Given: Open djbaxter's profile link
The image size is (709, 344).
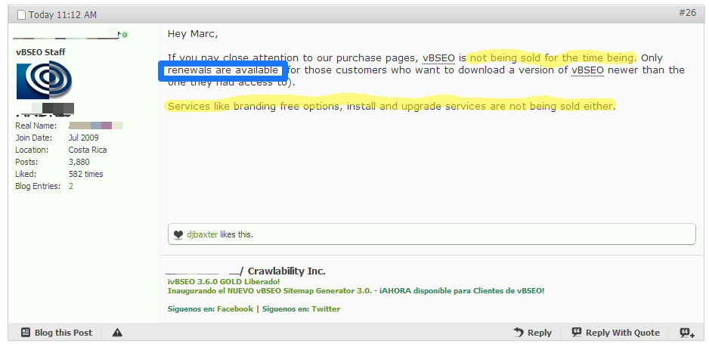Looking at the screenshot, I should [202, 234].
